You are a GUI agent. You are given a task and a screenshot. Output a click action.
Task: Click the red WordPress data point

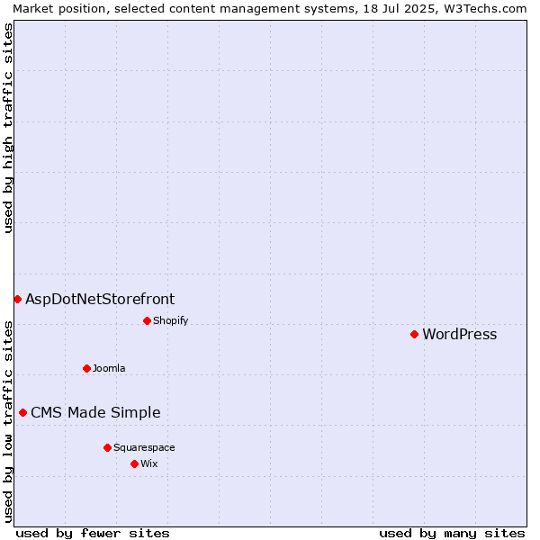414,335
